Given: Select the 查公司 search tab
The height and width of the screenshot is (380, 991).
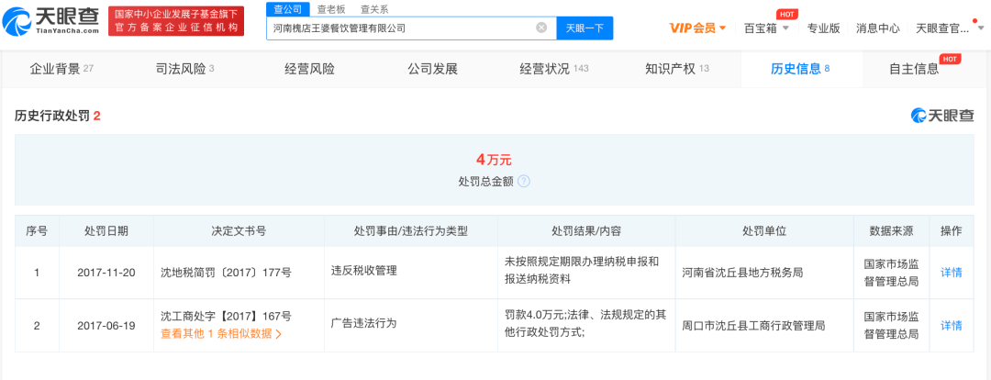Looking at the screenshot, I should click(x=287, y=8).
